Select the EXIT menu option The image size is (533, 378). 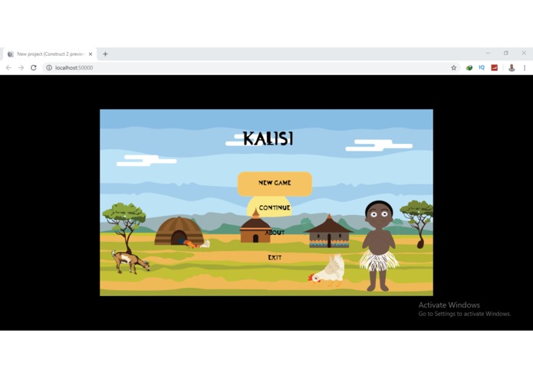[275, 258]
